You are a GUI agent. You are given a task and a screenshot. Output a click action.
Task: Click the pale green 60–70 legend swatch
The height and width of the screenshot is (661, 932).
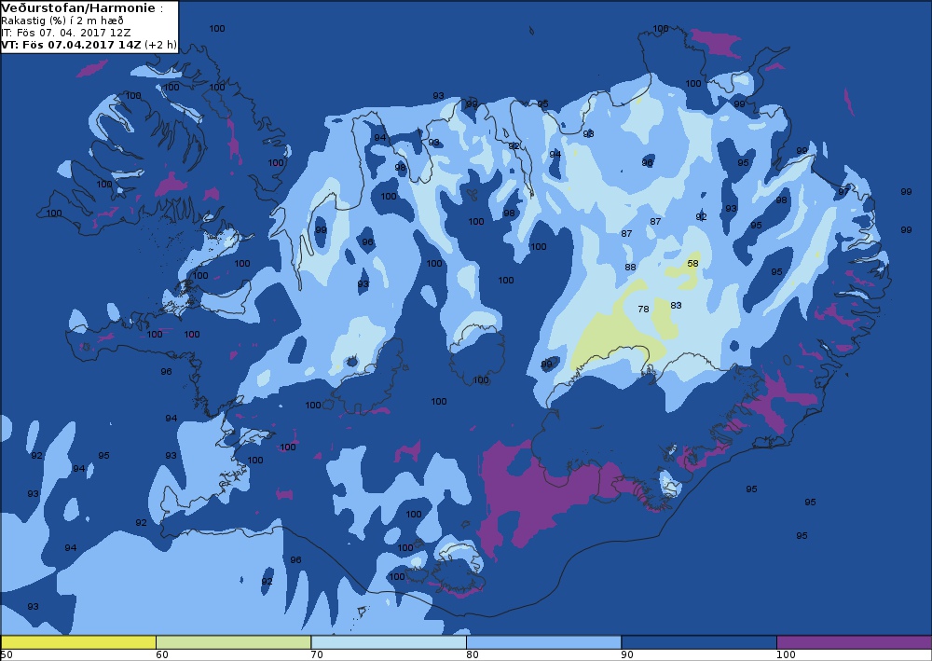tap(234, 642)
